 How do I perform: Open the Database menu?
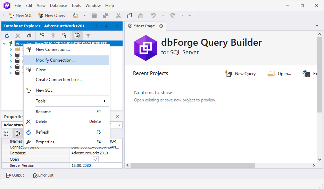[58, 6]
